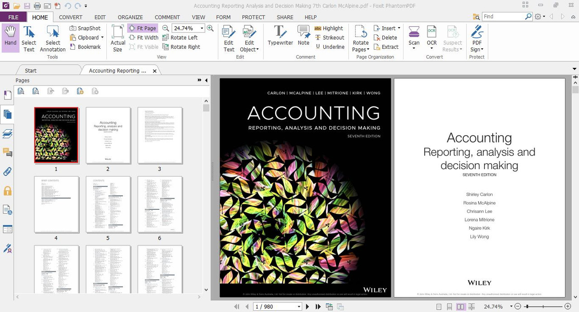The width and height of the screenshot is (579, 312).
Task: Open the page number dropdown
Action: pyautogui.click(x=299, y=307)
